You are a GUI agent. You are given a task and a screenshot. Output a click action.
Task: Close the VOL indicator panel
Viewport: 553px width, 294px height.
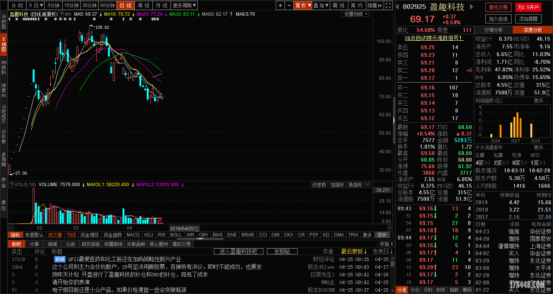pyautogui.click(x=368, y=185)
